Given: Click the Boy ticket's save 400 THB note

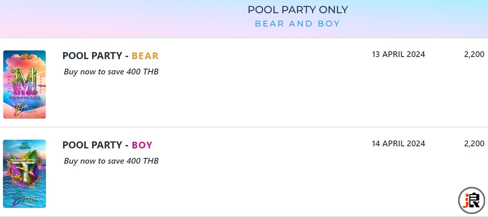Looking at the screenshot, I should click(x=111, y=161).
